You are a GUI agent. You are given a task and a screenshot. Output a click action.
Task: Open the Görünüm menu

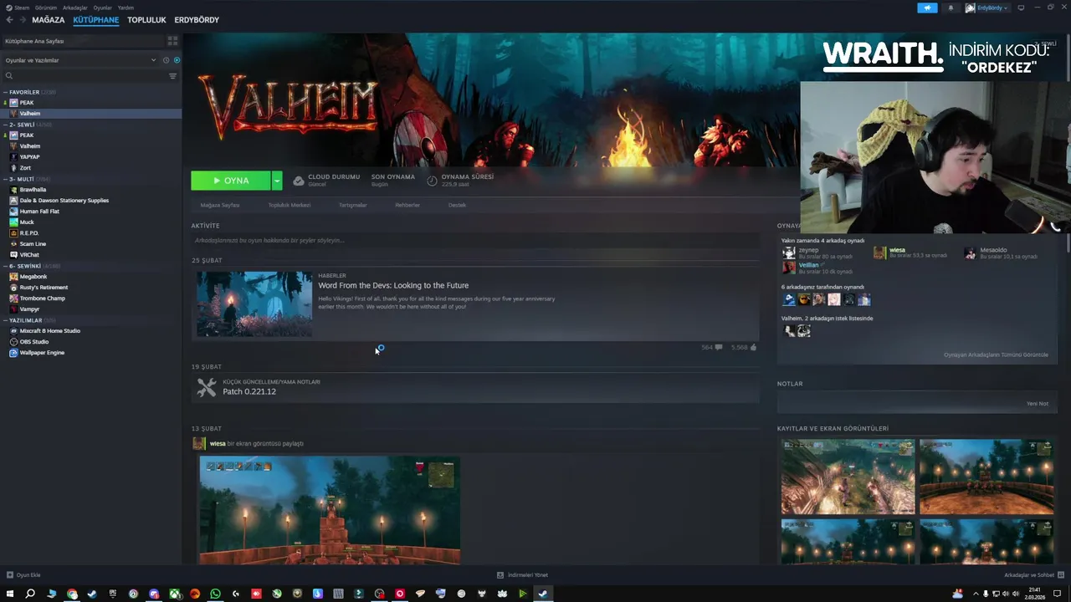tap(46, 8)
